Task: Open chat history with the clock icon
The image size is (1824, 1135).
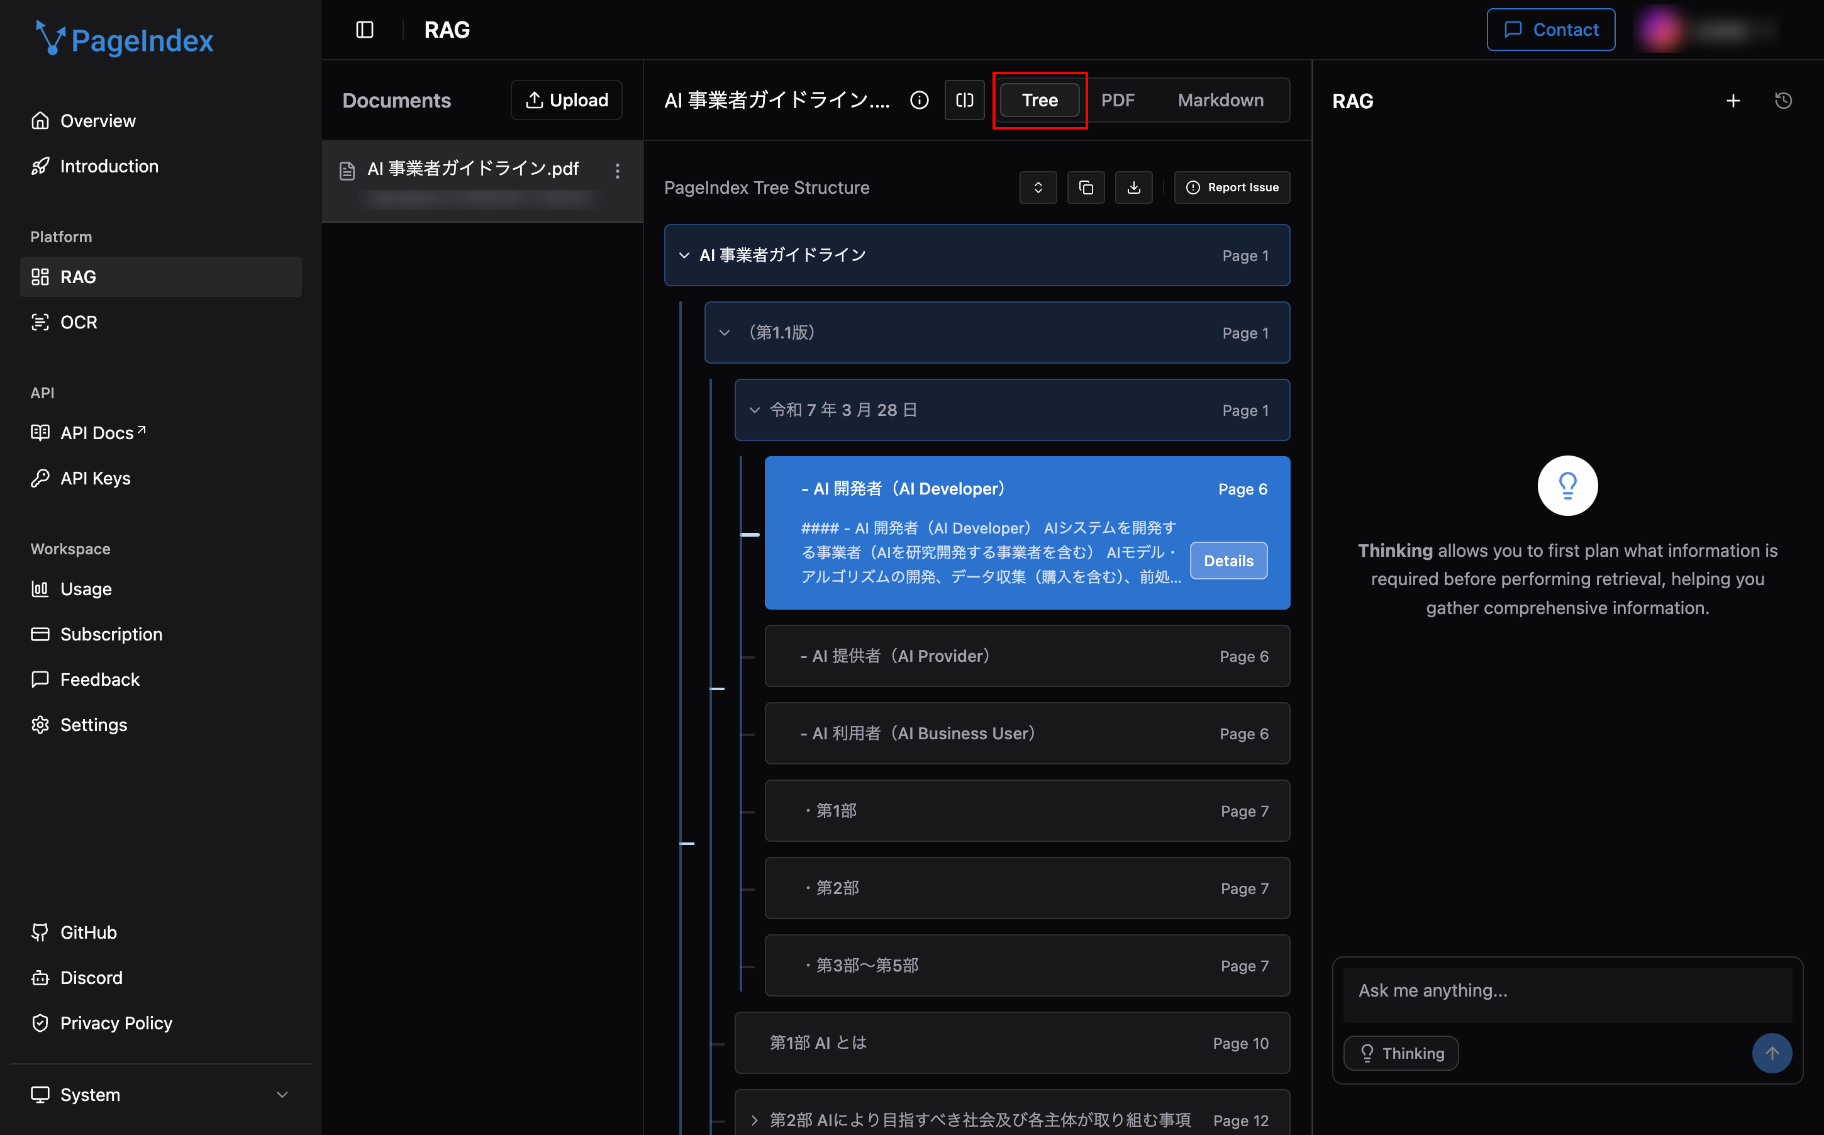Action: click(x=1784, y=100)
